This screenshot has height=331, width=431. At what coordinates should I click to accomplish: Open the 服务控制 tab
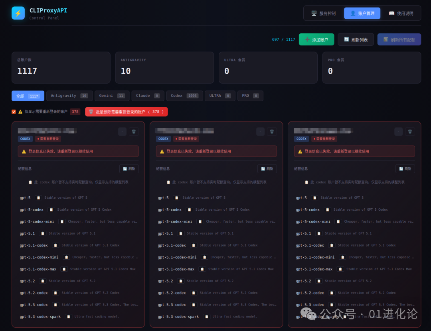(323, 14)
